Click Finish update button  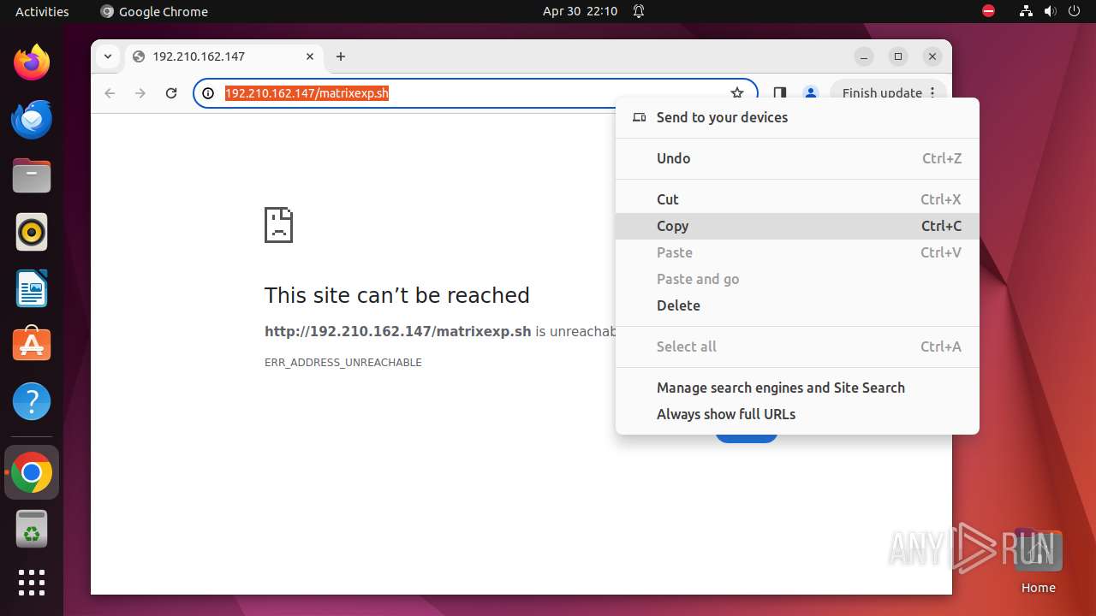click(x=888, y=93)
